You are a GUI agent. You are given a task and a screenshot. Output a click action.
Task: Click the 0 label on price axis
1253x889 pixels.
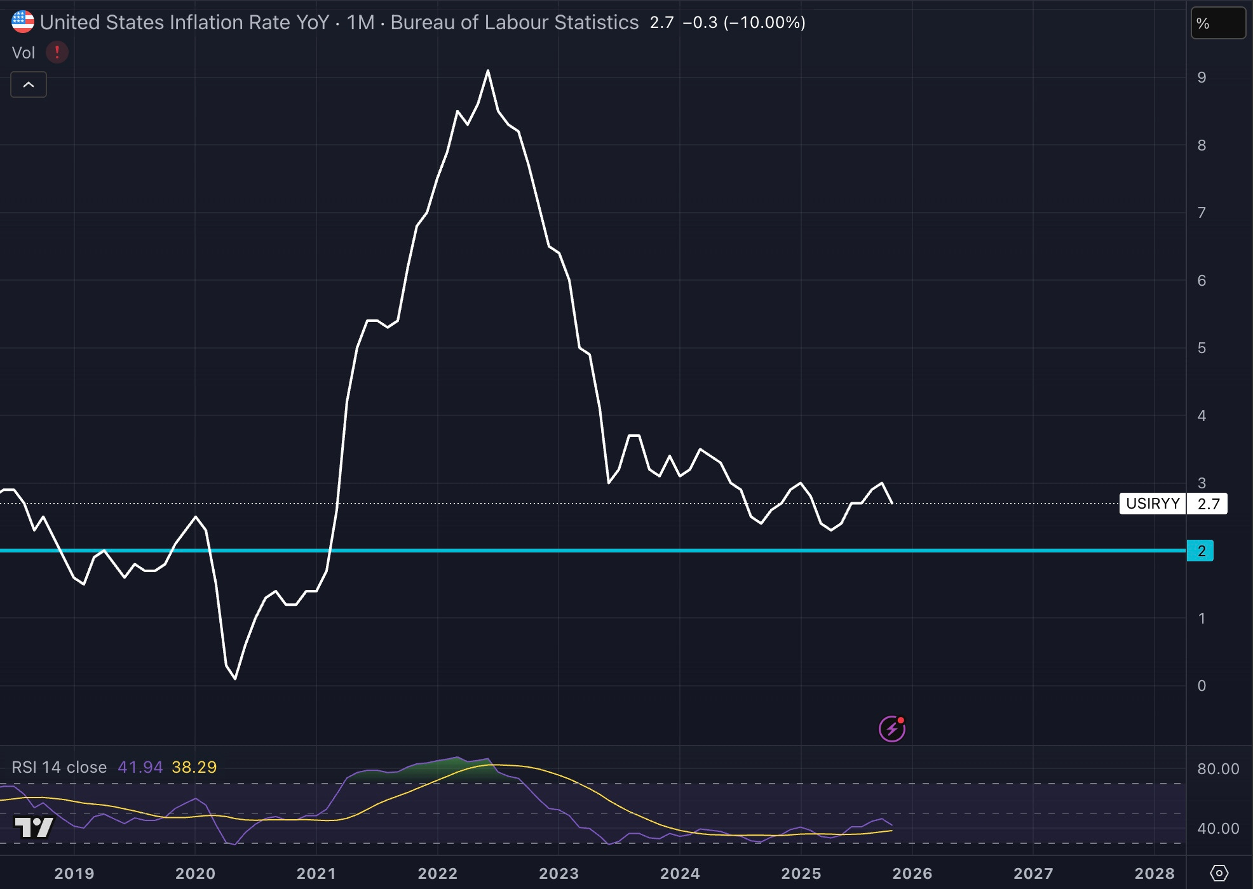[1202, 686]
